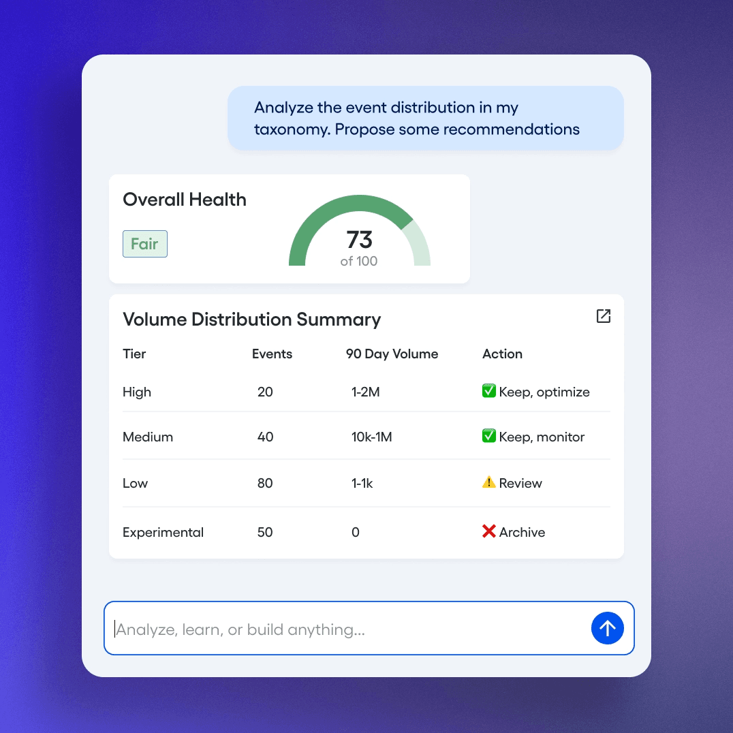Open Volume Distribution Summary in external view
This screenshot has width=733, height=733.
click(603, 316)
